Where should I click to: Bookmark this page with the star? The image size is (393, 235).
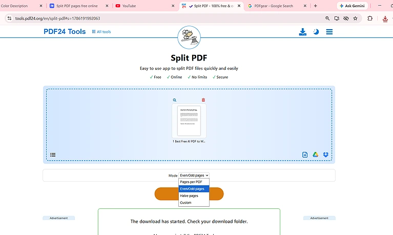(x=355, y=18)
